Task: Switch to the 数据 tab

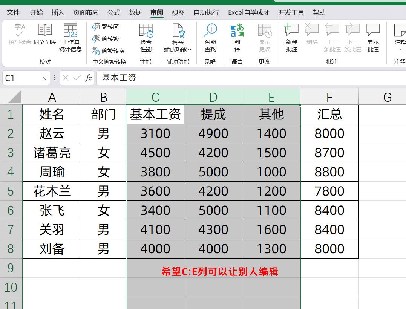Action: point(135,12)
